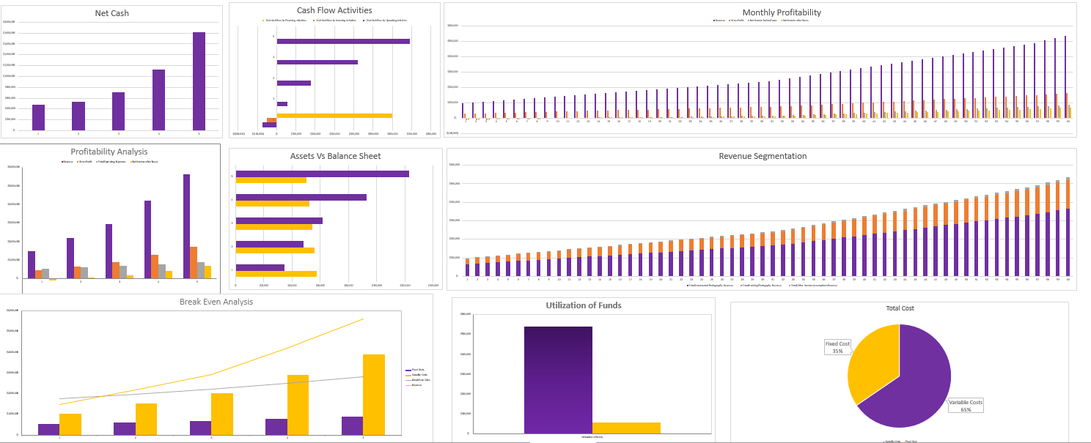1091x443 pixels.
Task: Click the Fixed Cost 35% data label
Action: (837, 347)
